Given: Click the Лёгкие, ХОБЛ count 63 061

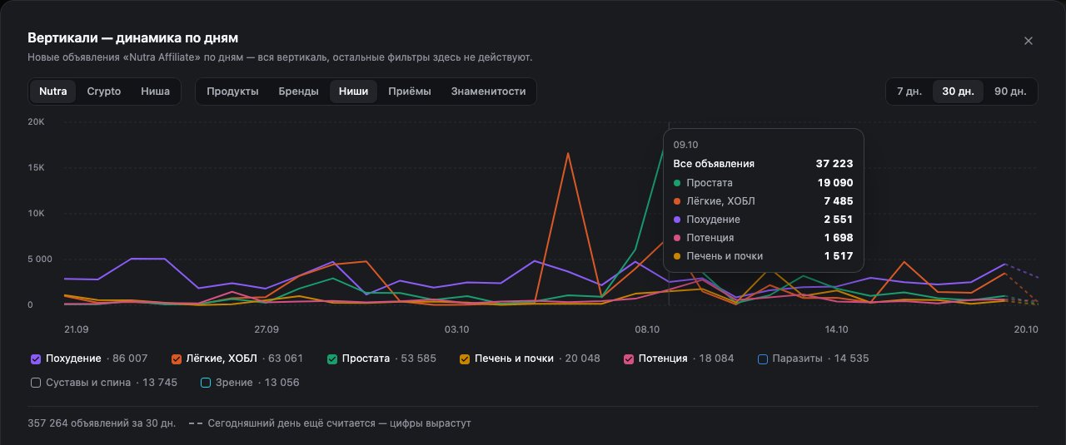Looking at the screenshot, I should [x=286, y=358].
